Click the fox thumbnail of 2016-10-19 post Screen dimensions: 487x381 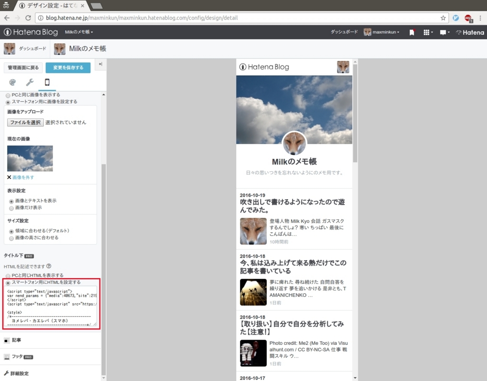coord(253,231)
